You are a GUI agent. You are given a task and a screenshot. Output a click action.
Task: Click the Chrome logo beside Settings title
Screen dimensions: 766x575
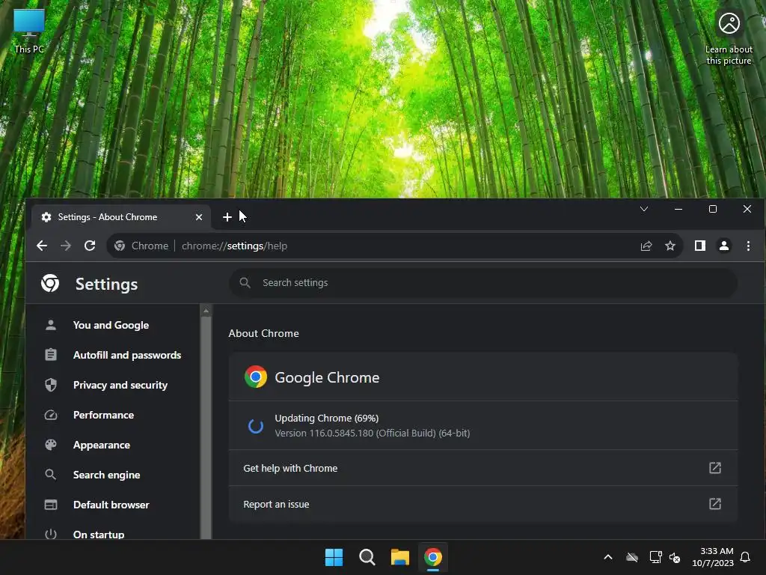(50, 283)
